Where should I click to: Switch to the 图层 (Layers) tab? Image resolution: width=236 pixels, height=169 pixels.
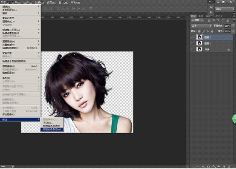coord(193,16)
